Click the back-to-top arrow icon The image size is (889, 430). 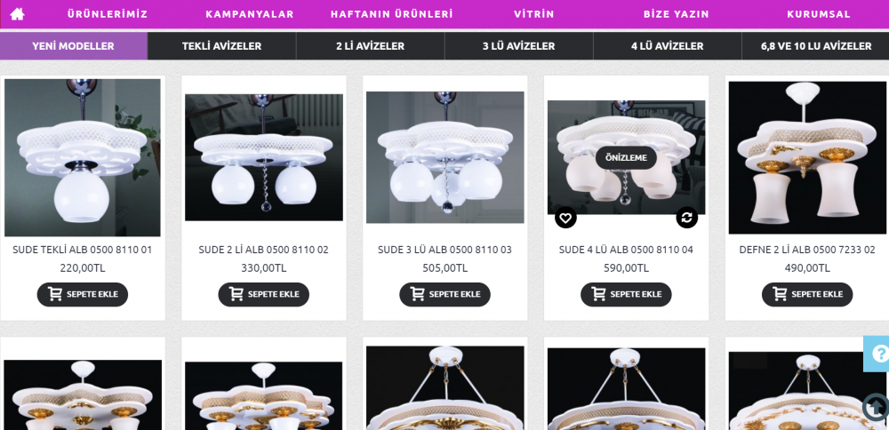876,407
